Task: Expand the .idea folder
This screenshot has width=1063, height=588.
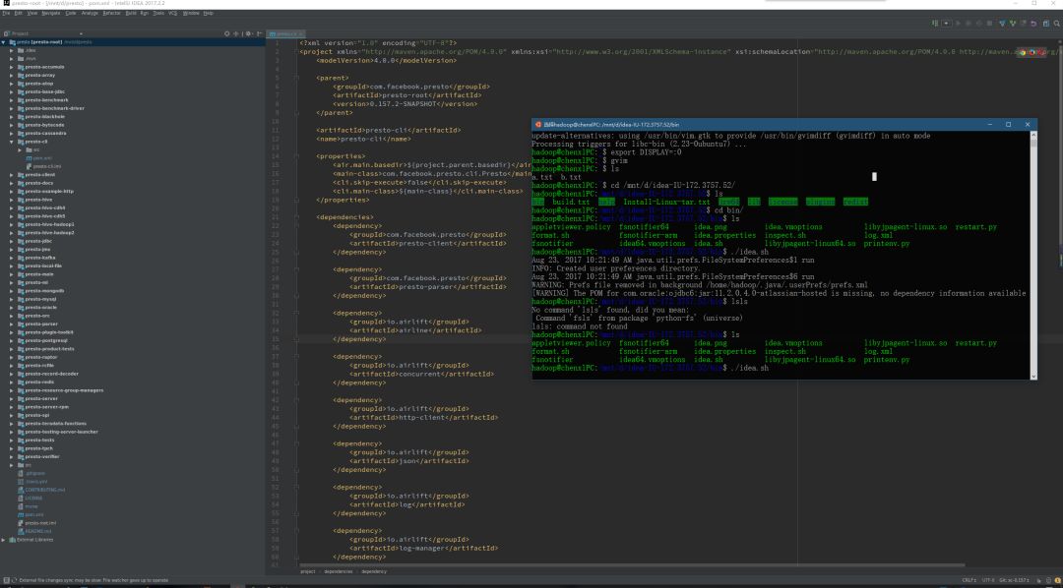Action: [x=12, y=50]
